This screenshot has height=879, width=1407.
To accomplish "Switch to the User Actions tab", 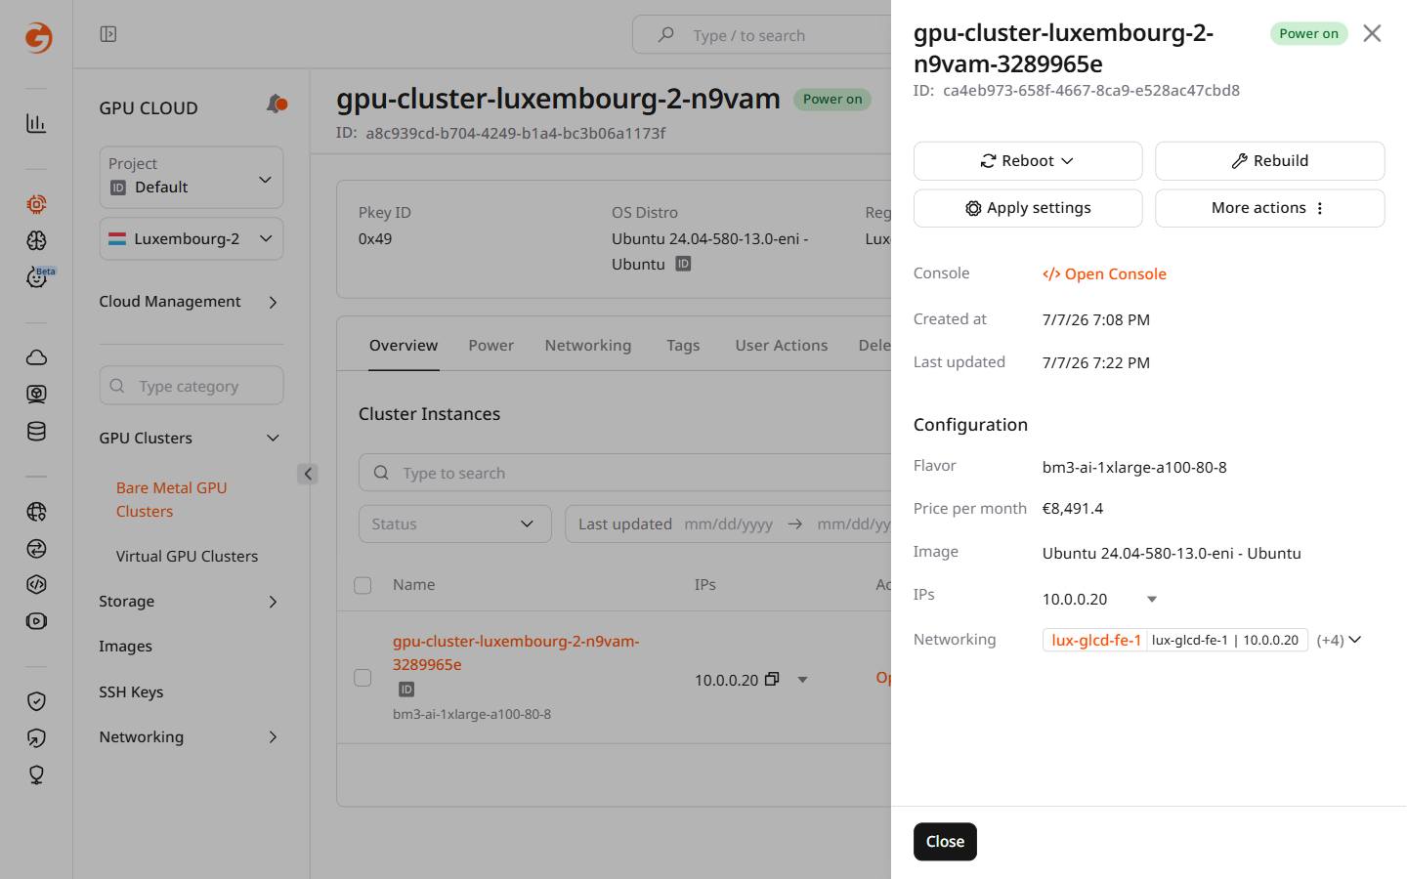I will tap(782, 346).
